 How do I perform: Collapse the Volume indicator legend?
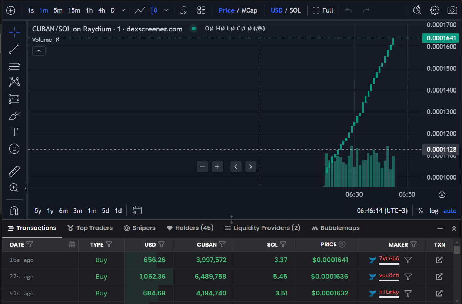(39, 51)
